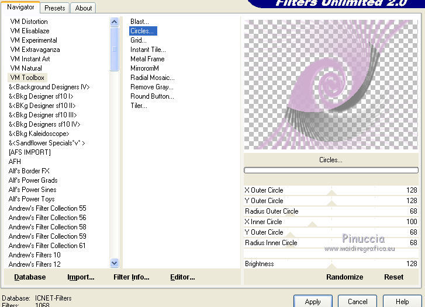Open Filter Info...
The height and width of the screenshot is (307, 425).
coord(131,277)
